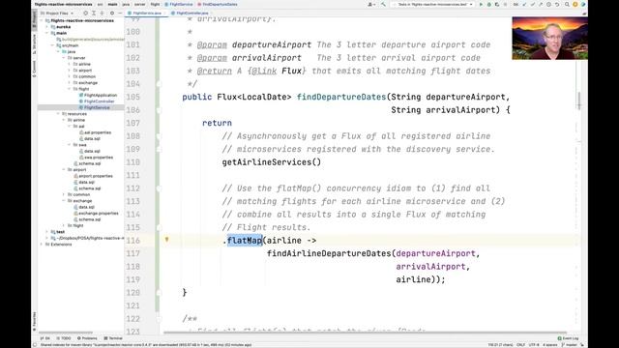619x348 pixels.
Task: Collapse the main module node
Action: coord(47,33)
